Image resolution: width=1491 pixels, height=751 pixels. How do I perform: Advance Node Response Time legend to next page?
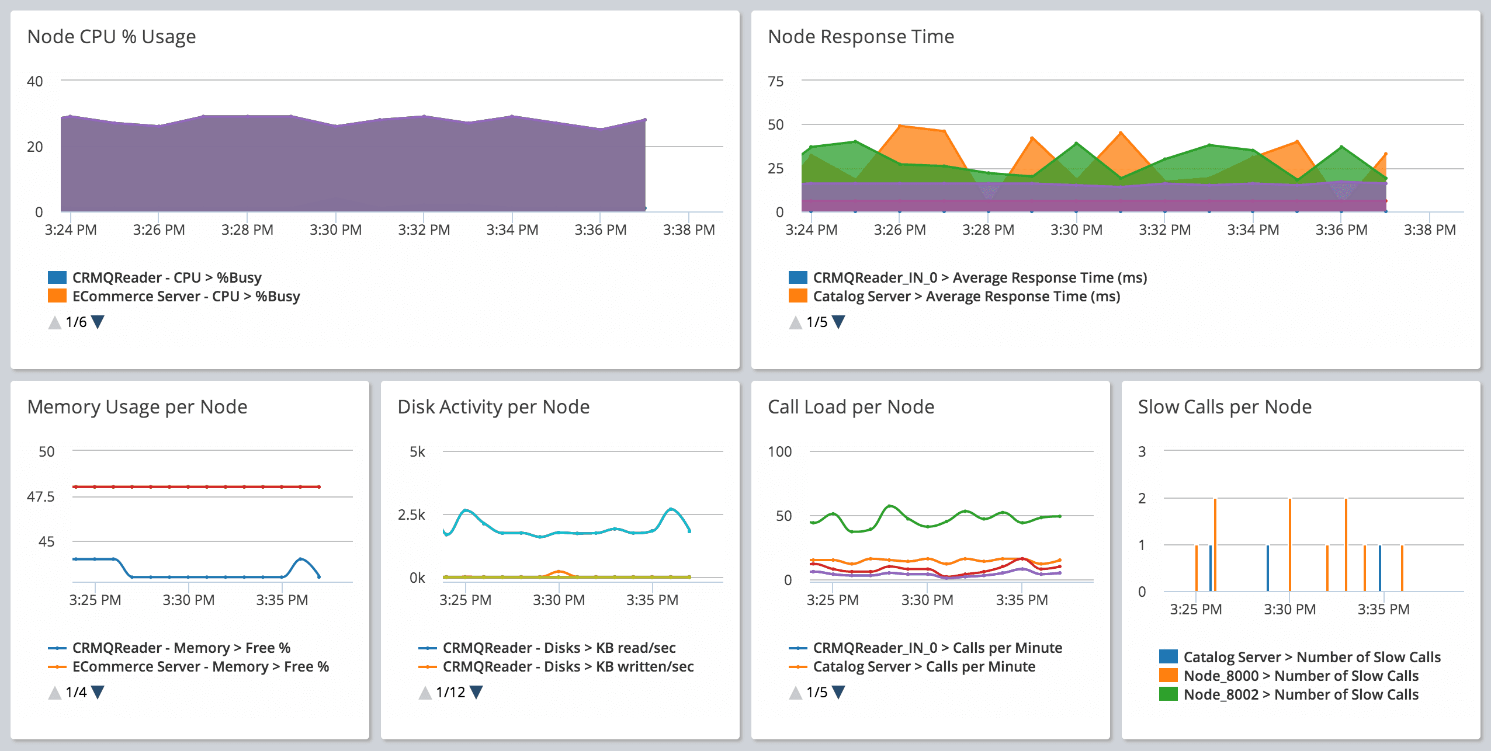point(838,322)
